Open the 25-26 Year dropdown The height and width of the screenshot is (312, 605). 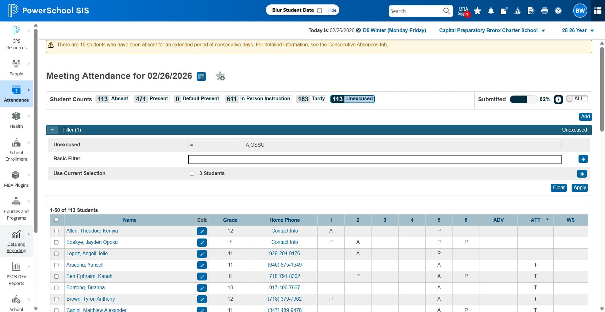coord(578,31)
